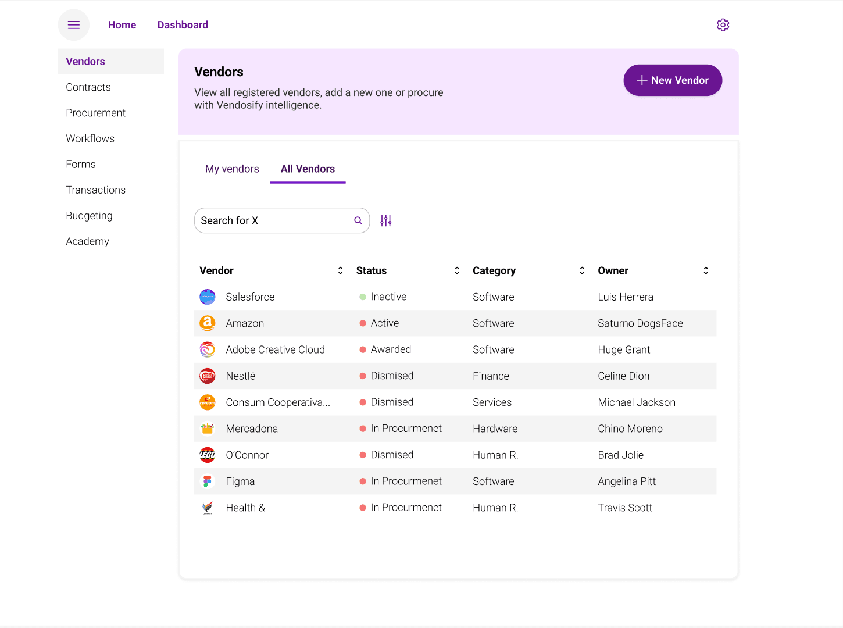This screenshot has width=843, height=628.
Task: Open the Consum Cooperativa... name
Action: (x=278, y=402)
